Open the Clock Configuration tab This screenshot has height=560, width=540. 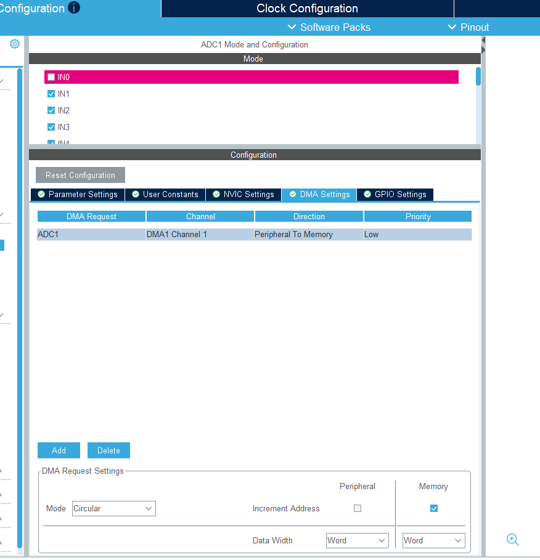point(307,9)
